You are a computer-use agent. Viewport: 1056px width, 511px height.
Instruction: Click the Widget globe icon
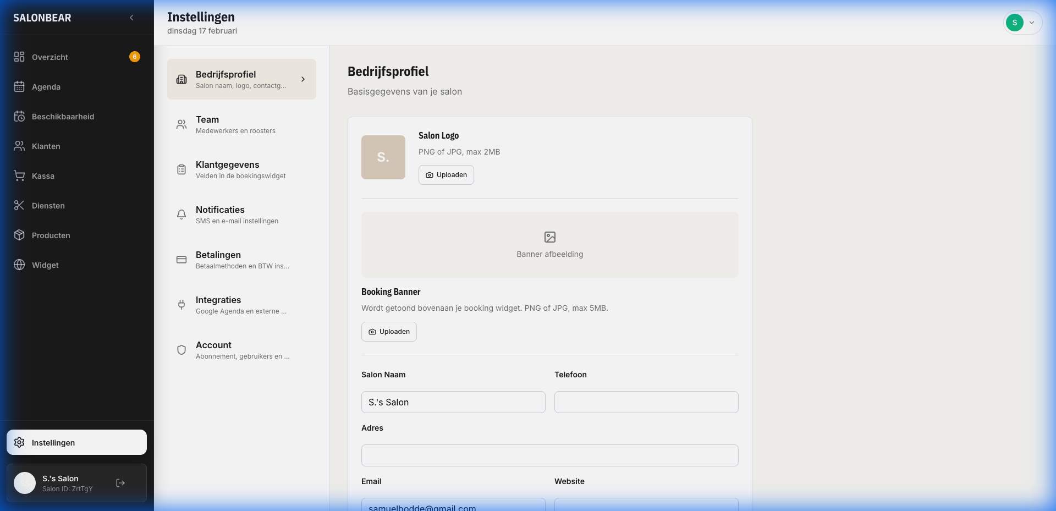point(19,265)
